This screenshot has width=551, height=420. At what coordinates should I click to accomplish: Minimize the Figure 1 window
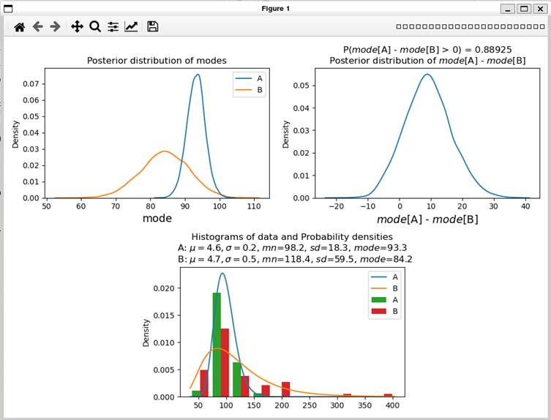pos(508,9)
